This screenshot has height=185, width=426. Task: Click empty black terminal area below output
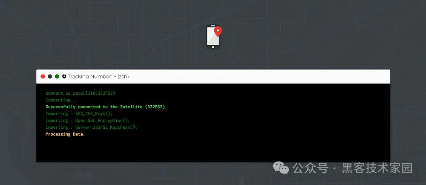[213, 150]
